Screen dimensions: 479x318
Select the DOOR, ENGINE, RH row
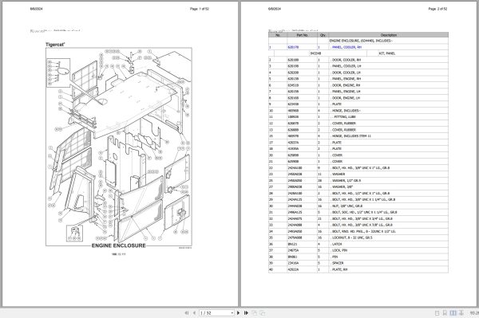tap(358, 85)
